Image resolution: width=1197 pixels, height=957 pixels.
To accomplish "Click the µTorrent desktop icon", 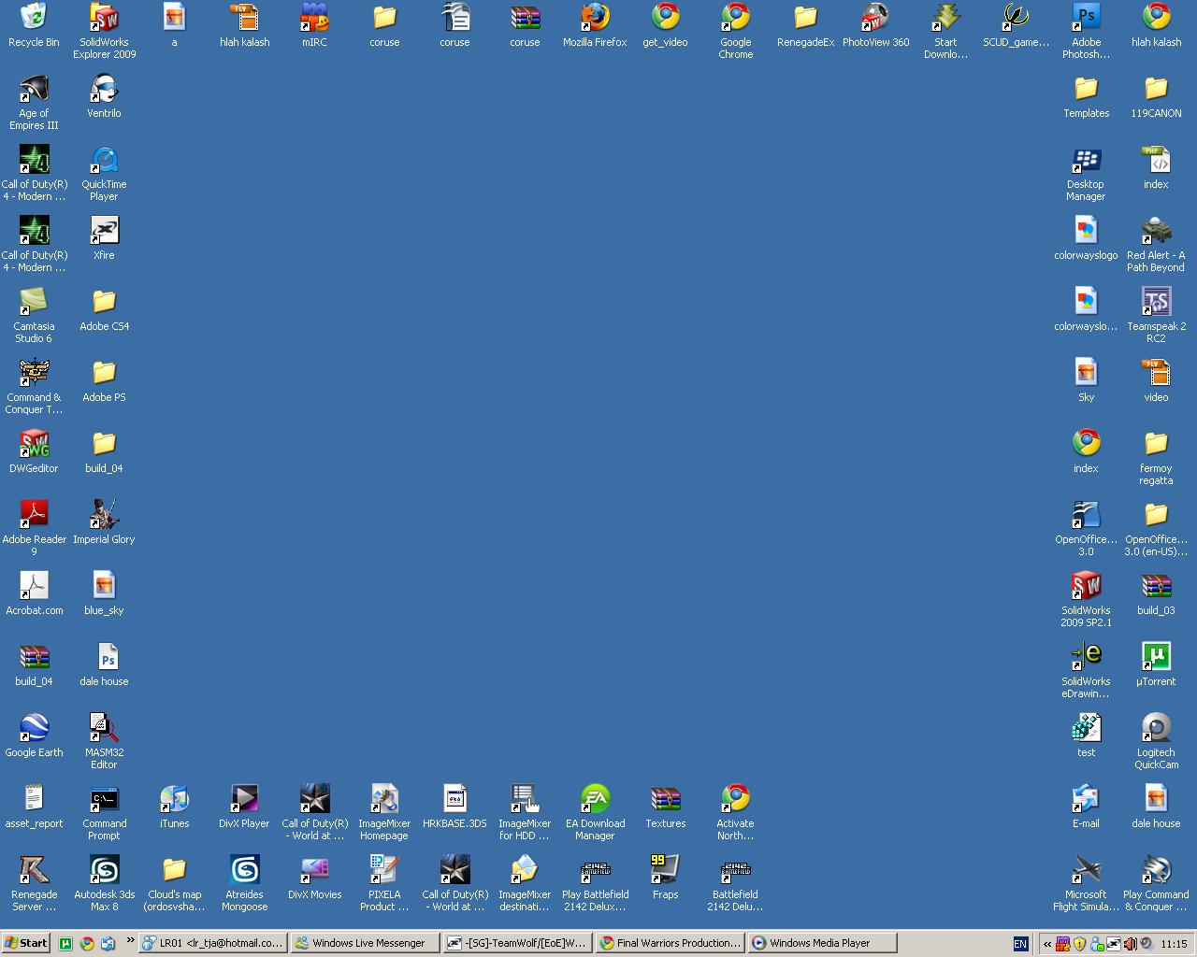I will pyautogui.click(x=1156, y=657).
